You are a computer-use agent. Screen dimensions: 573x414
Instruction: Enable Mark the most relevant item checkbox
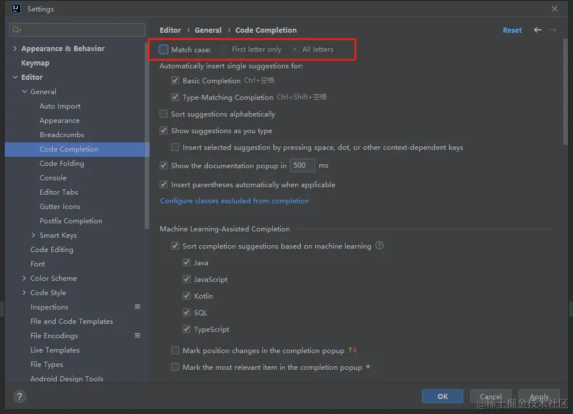(175, 367)
